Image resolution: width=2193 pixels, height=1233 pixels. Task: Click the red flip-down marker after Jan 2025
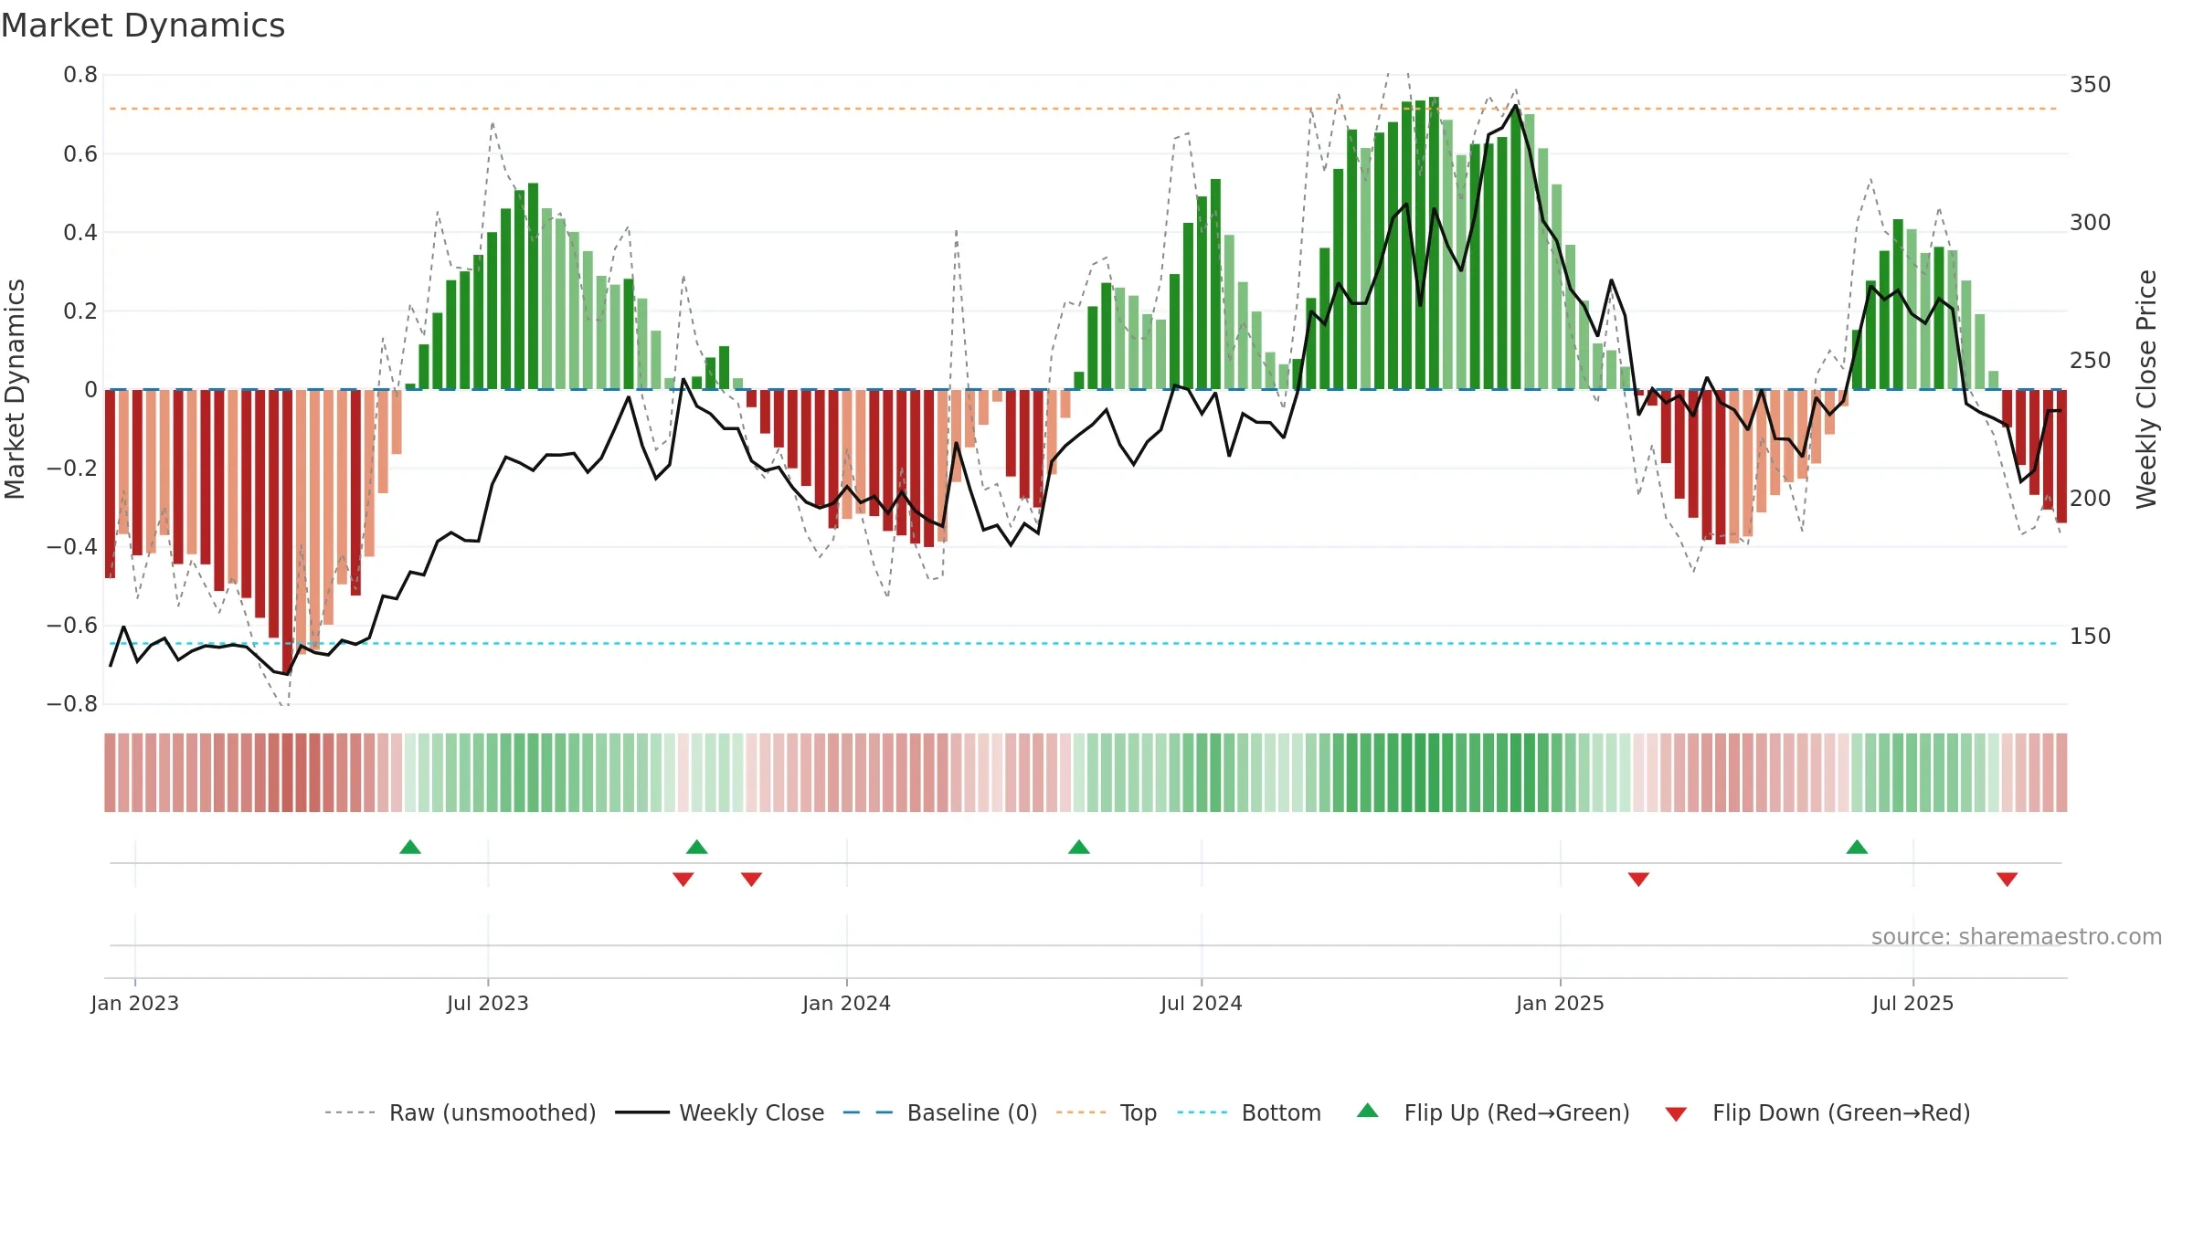(x=1638, y=880)
